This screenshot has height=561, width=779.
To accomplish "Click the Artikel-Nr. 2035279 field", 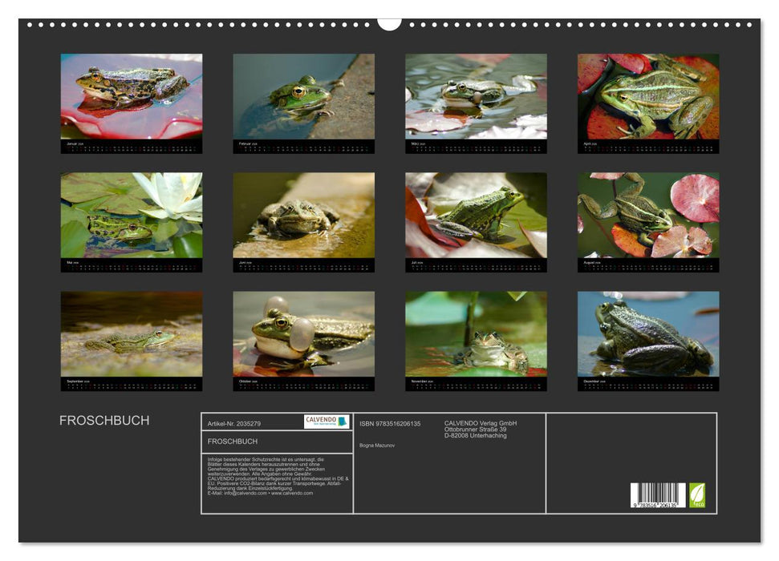I will tap(234, 426).
